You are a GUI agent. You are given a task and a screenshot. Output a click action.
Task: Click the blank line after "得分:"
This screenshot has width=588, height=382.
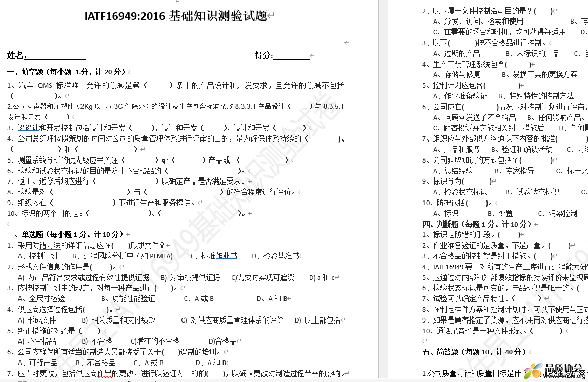point(291,56)
